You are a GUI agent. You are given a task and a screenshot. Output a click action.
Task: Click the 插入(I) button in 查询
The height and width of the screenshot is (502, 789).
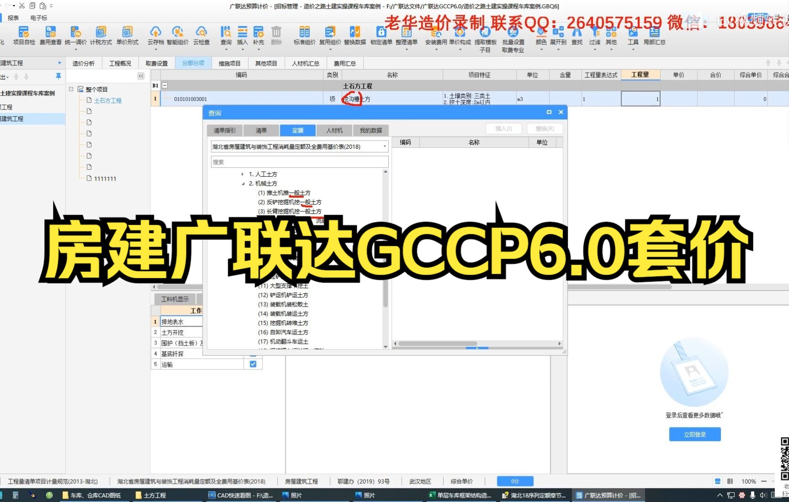pyautogui.click(x=504, y=129)
